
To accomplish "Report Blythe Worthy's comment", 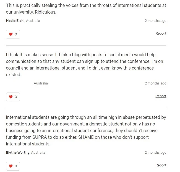I will coord(161,165).
